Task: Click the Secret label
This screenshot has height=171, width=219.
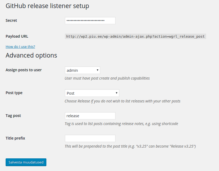Action: click(11, 20)
